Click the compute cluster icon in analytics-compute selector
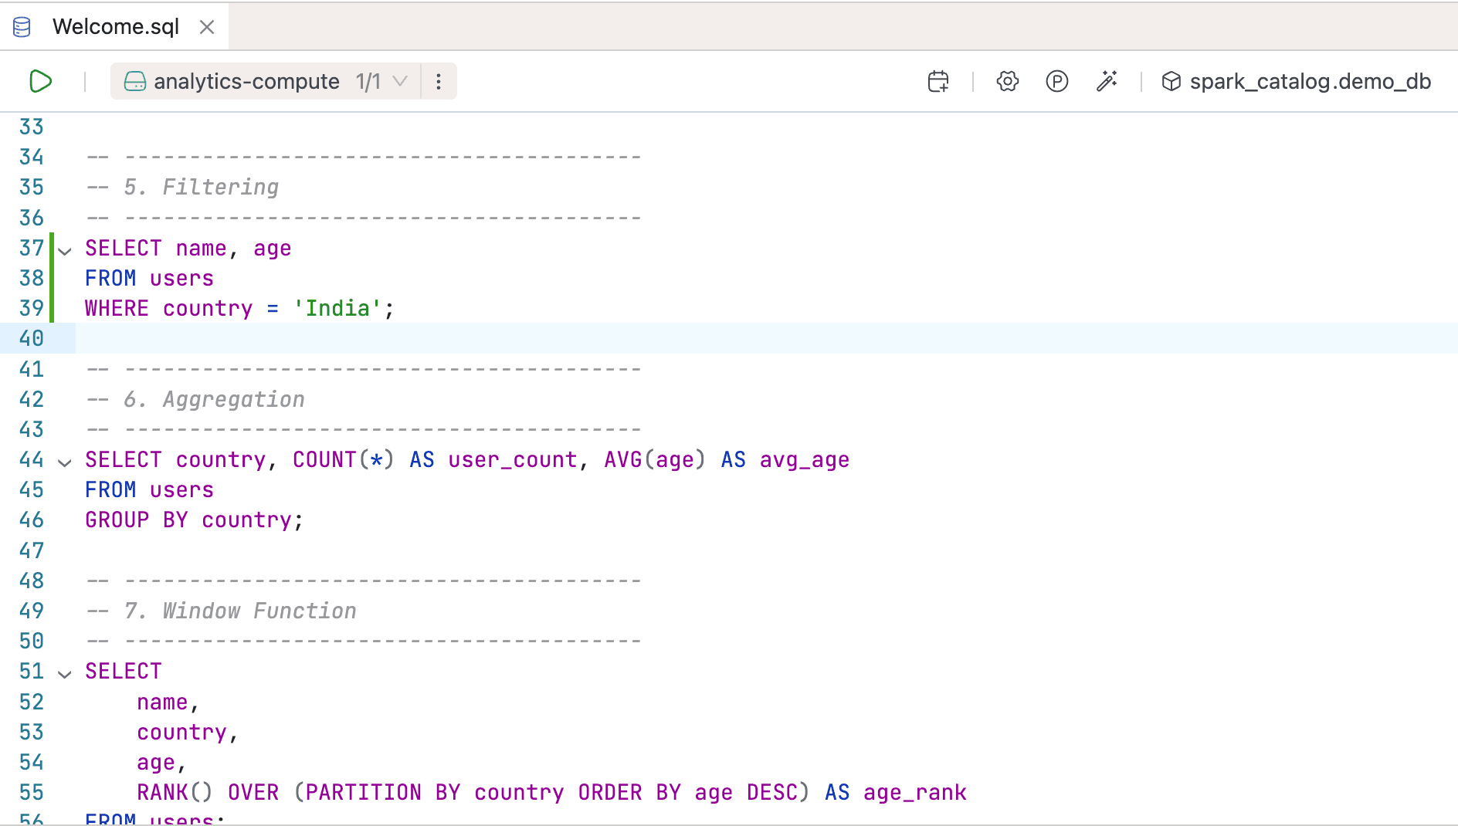The width and height of the screenshot is (1458, 826). tap(135, 80)
